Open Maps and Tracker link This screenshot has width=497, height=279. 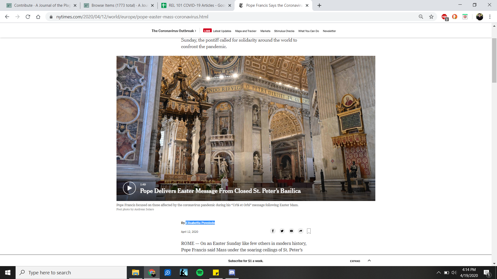(x=246, y=31)
